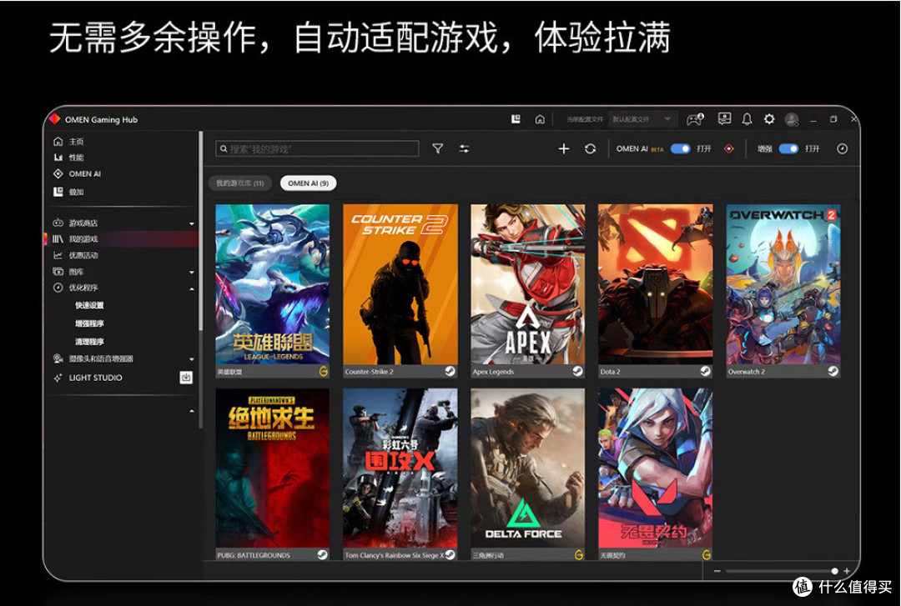Select the Delta Force game card

[x=527, y=474]
